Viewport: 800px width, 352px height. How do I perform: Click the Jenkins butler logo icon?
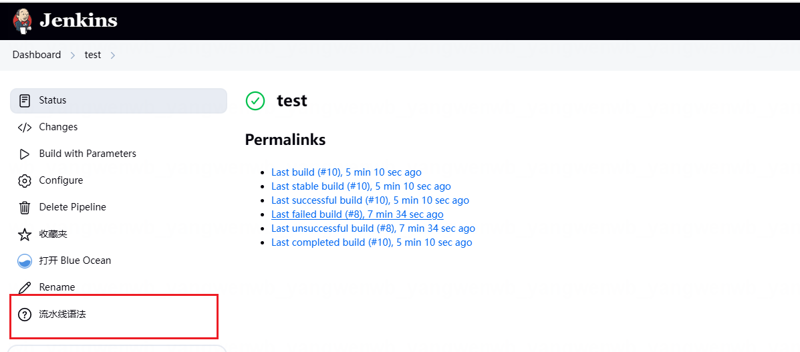(x=23, y=21)
